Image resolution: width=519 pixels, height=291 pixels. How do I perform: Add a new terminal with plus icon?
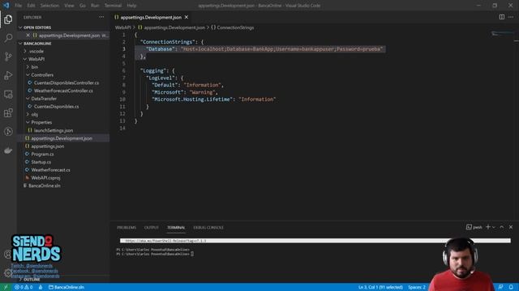488,227
